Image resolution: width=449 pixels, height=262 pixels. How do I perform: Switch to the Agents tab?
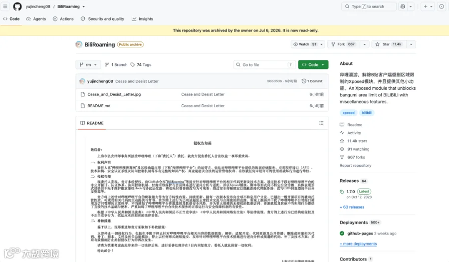36,19
